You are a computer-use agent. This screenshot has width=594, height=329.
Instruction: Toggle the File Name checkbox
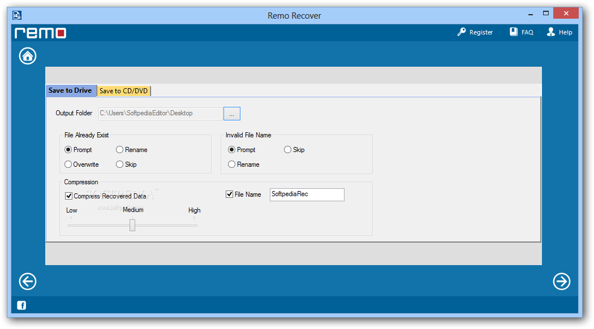[x=229, y=194]
